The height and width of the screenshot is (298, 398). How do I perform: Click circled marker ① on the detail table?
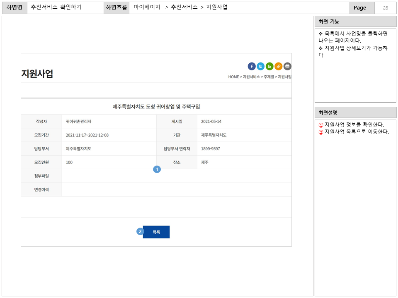point(157,169)
